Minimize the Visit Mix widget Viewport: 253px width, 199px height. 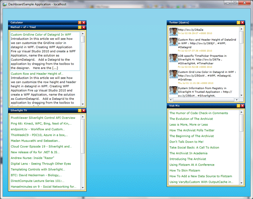point(238,106)
